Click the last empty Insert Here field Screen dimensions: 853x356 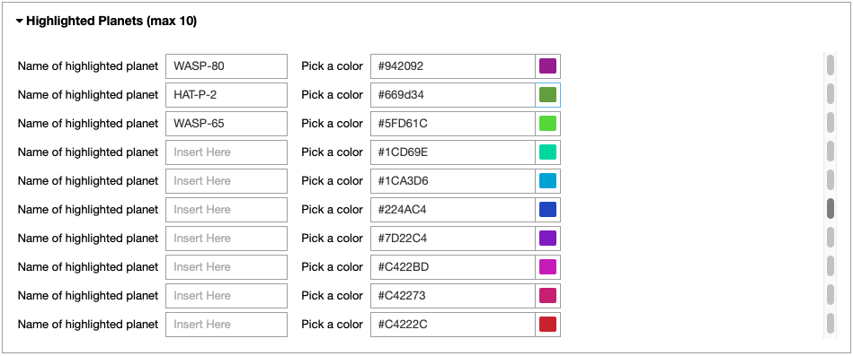click(227, 325)
